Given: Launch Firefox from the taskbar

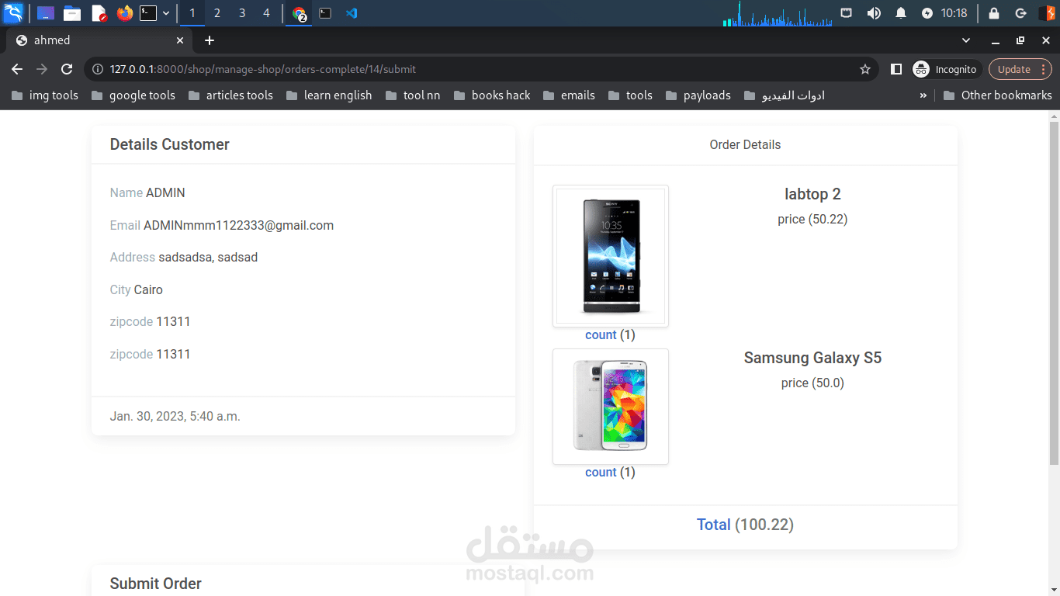Looking at the screenshot, I should (x=124, y=13).
